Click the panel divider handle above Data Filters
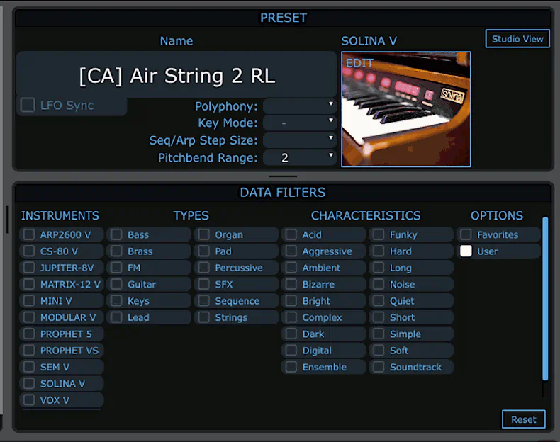 pyautogui.click(x=284, y=176)
